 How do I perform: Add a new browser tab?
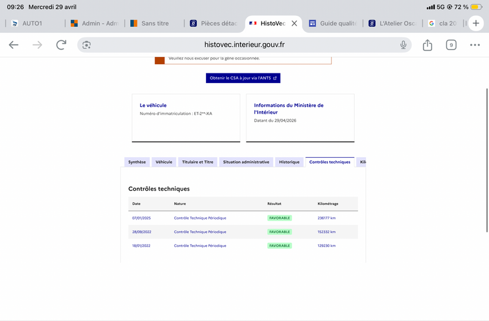[476, 23]
